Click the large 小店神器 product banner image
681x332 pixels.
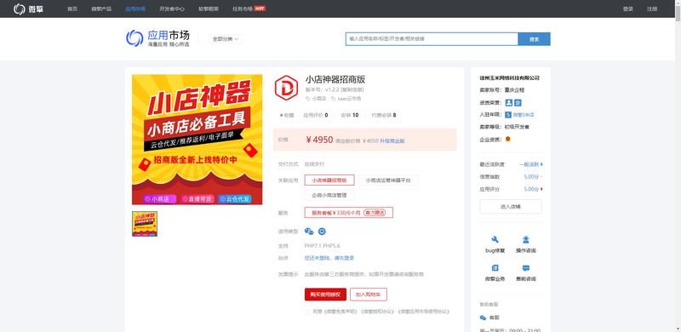coord(197,140)
